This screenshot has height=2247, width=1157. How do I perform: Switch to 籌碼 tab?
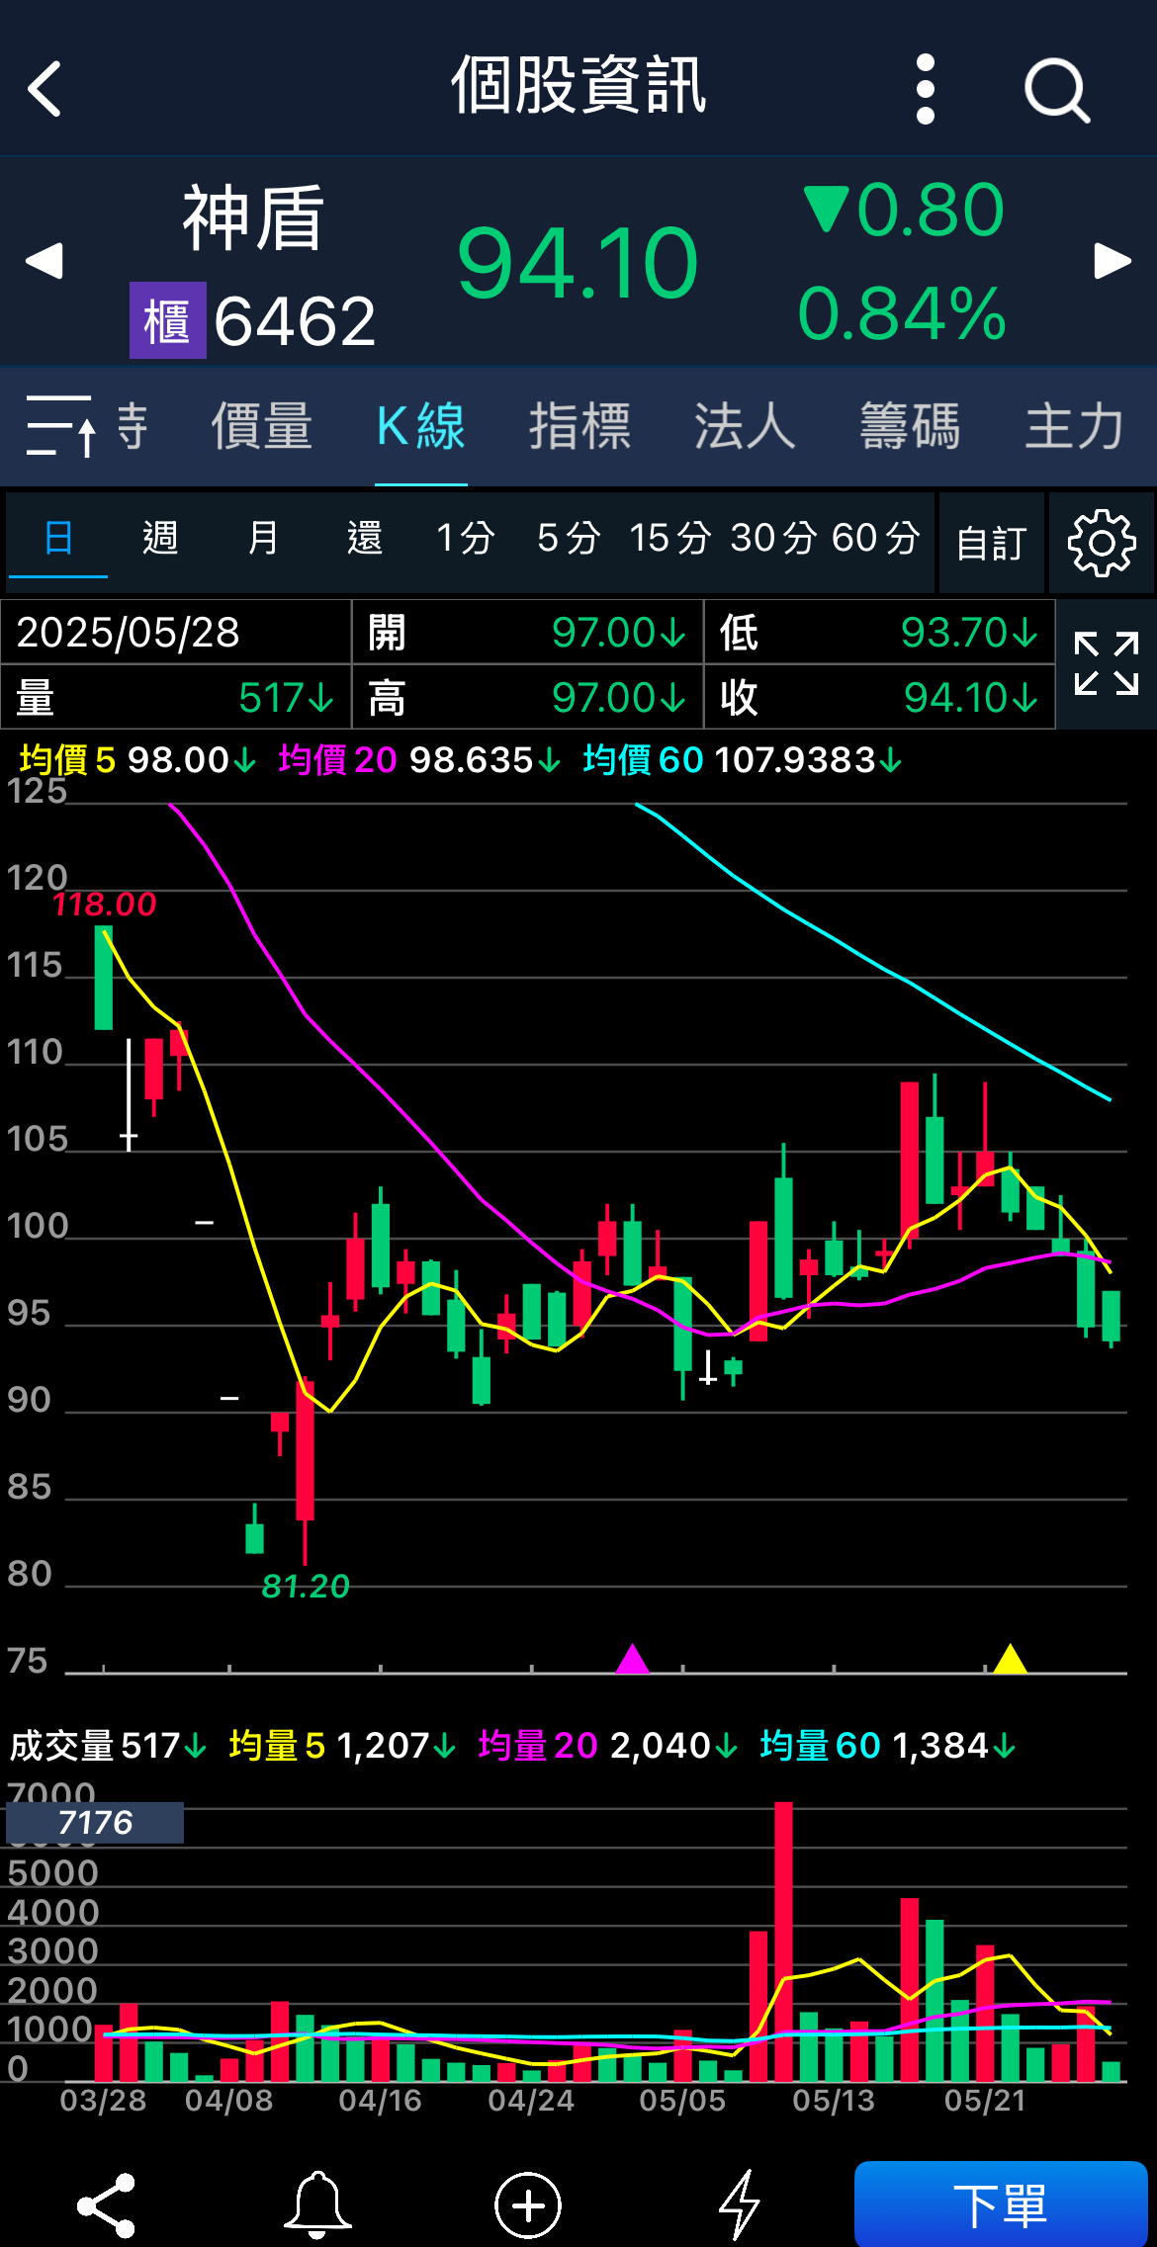[x=910, y=426]
